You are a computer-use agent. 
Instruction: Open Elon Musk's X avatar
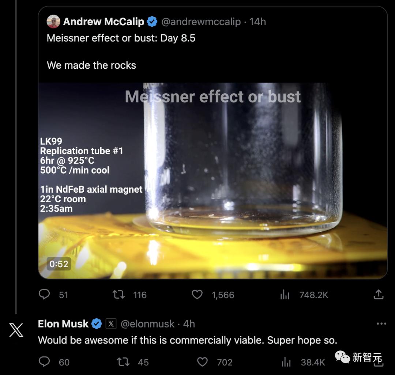16,330
